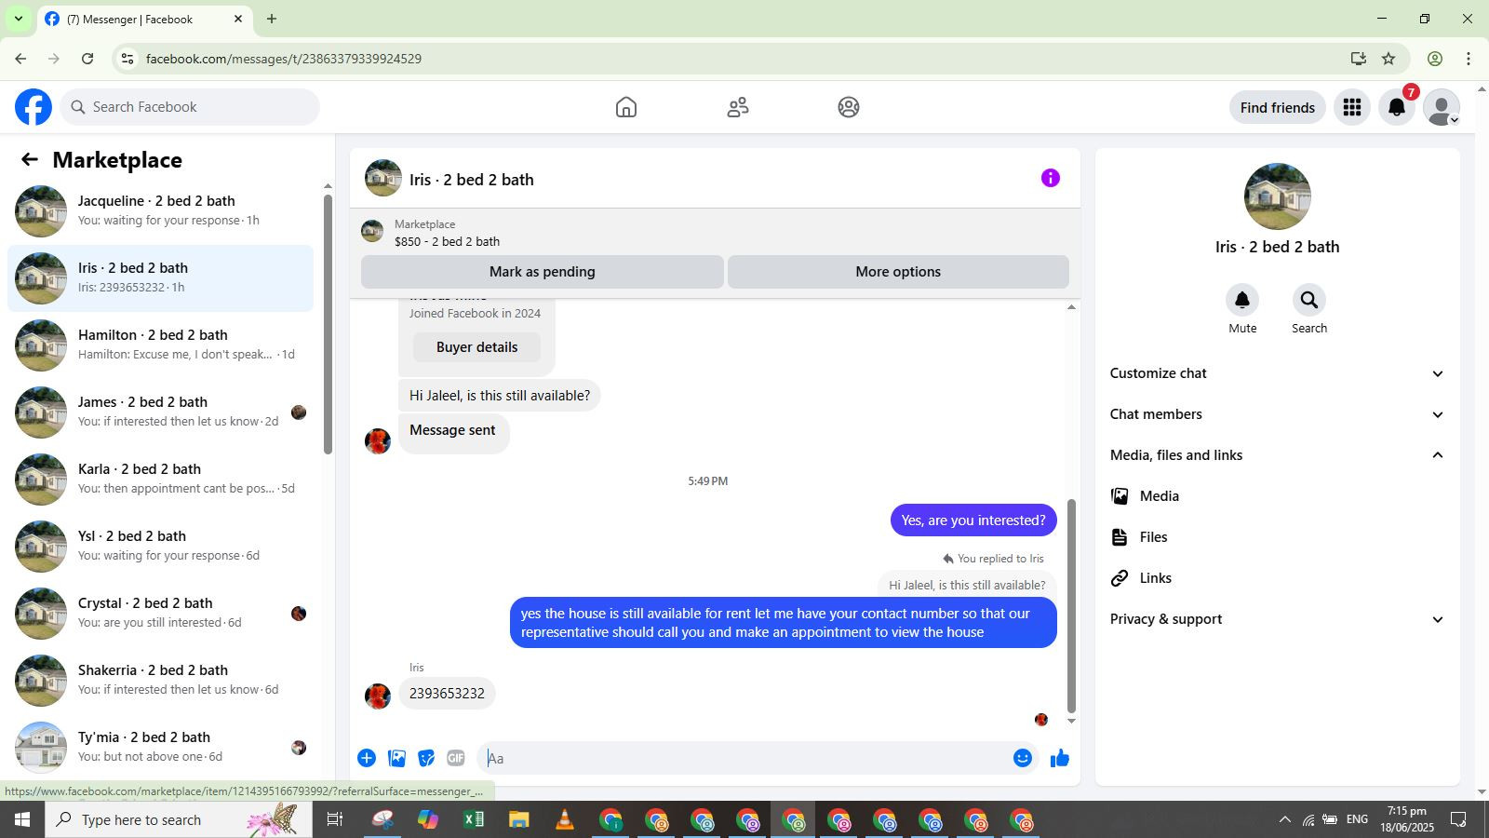This screenshot has width=1489, height=838.
Task: Search in conversation magnifier icon
Action: pyautogui.click(x=1309, y=300)
